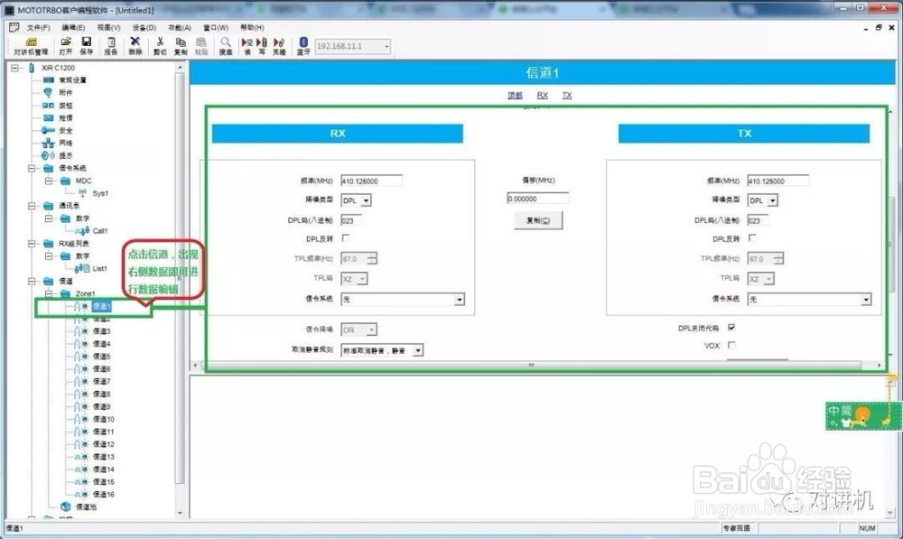Select 信道16 in the channel tree
Image resolution: width=903 pixels, height=539 pixels.
coord(104,494)
